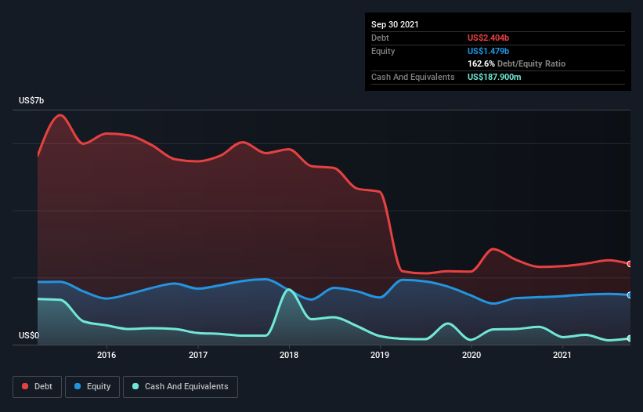
Task: Click the 2016 x-axis label
Action: [107, 355]
